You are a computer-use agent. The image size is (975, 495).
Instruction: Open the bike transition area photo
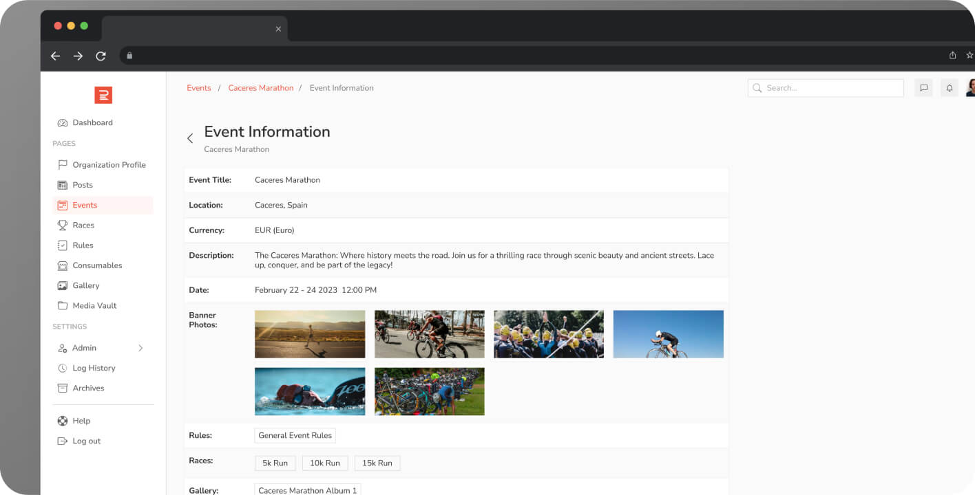[x=430, y=391]
